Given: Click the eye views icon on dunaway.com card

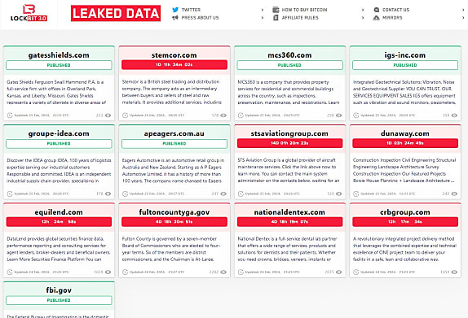Looking at the screenshot, I should pos(454,194).
